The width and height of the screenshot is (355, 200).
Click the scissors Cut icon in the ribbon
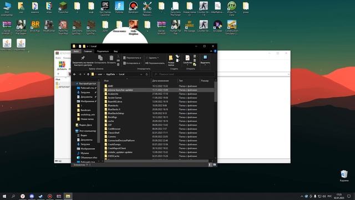tap(118, 57)
